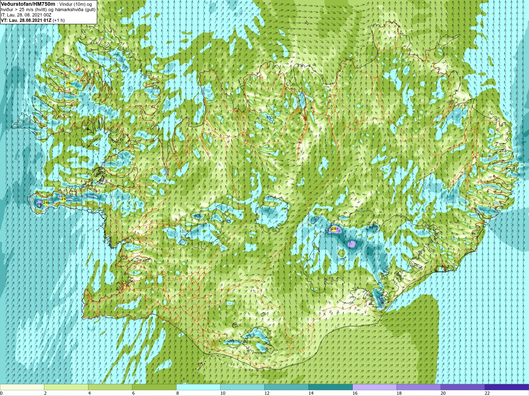Pick the pale cyan 8–10 legend swatch
The width and height of the screenshot is (529, 396).
click(x=198, y=387)
